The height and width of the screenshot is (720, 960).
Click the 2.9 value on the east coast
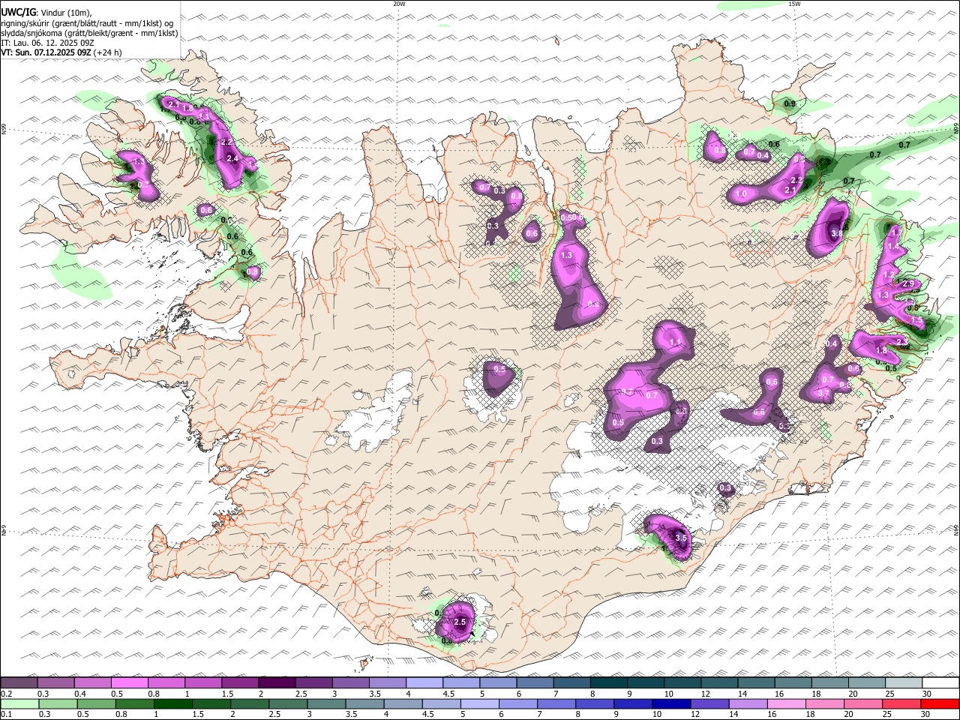point(908,283)
